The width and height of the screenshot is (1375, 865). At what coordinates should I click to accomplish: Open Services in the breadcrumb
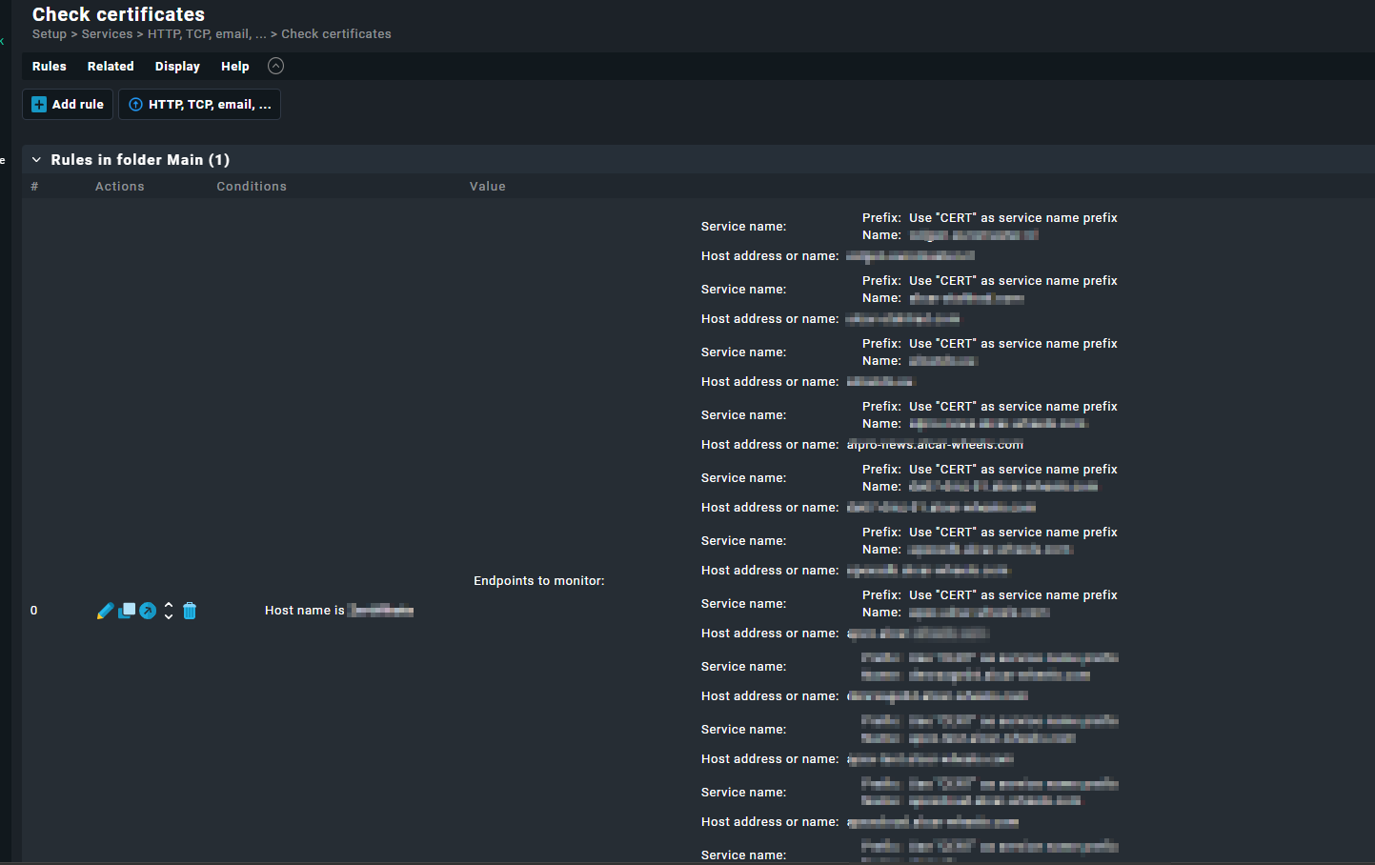pyautogui.click(x=107, y=34)
